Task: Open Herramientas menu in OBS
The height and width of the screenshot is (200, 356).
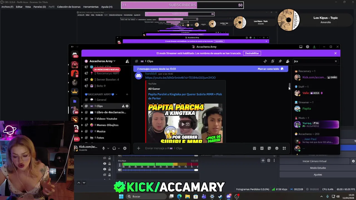Action: coord(91,7)
